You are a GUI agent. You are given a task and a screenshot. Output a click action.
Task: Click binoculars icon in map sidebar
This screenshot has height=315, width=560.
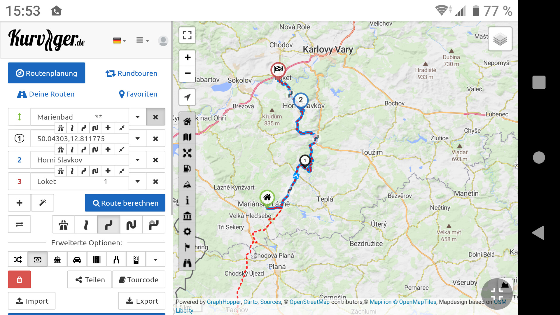point(187,263)
